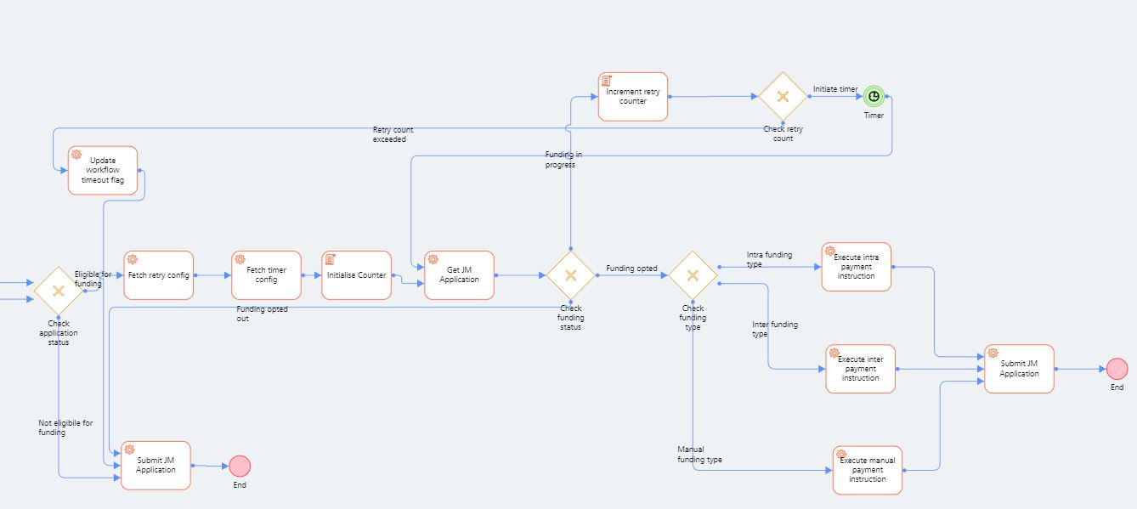This screenshot has height=509, width=1137.
Task: Select the Check retry count gateway diamond
Action: point(783,96)
